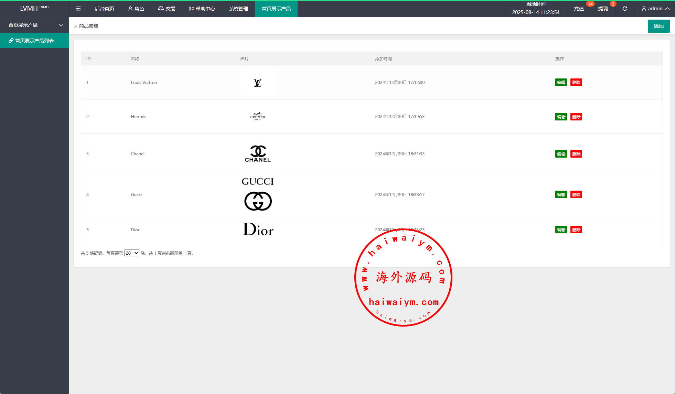This screenshot has height=394, width=675.
Task: Open the 帮助中心 menu
Action: [202, 9]
